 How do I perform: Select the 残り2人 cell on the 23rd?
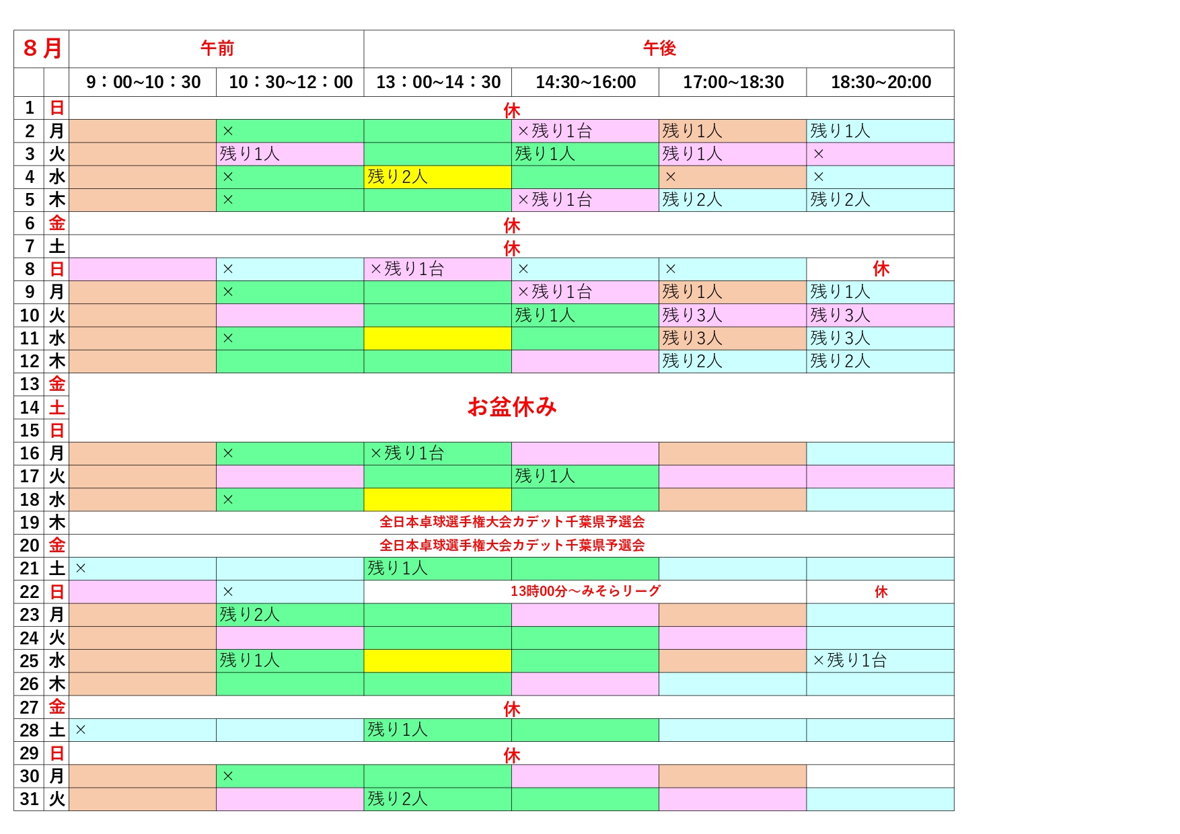click(x=290, y=615)
